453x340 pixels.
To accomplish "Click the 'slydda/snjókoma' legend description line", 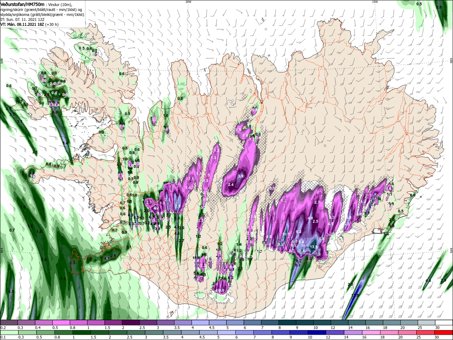I will [42, 15].
